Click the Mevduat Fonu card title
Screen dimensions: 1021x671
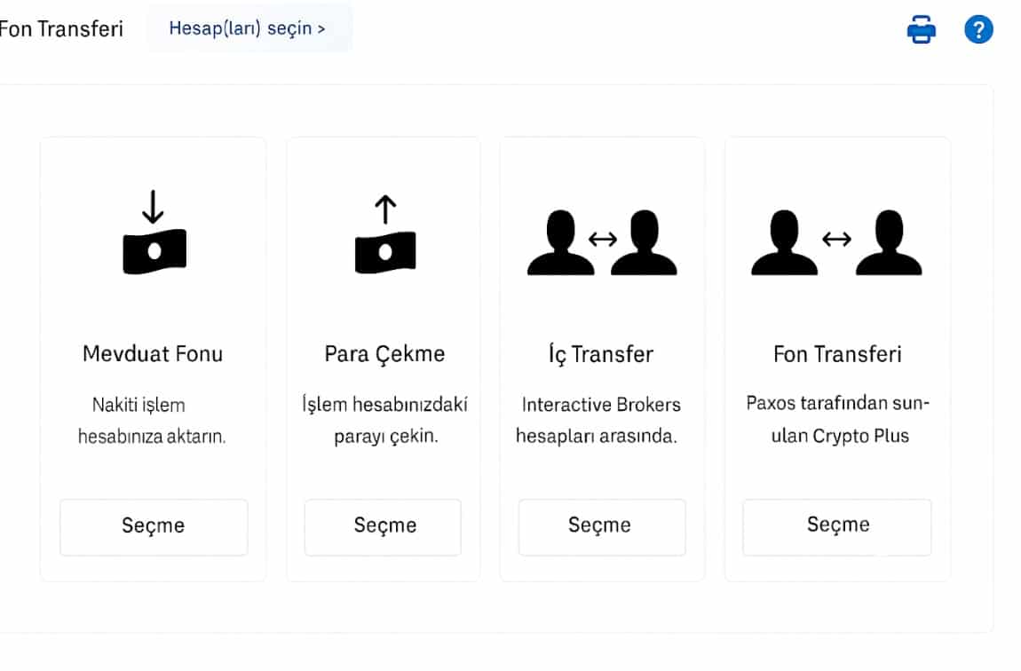153,354
